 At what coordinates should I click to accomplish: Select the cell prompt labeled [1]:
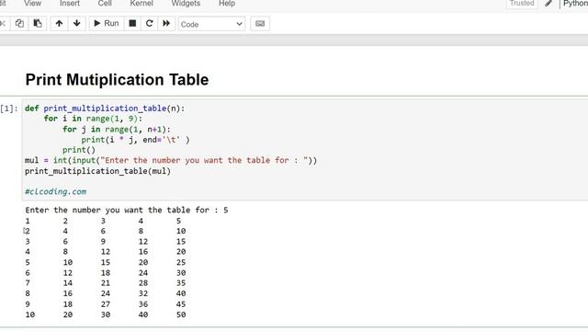9,108
